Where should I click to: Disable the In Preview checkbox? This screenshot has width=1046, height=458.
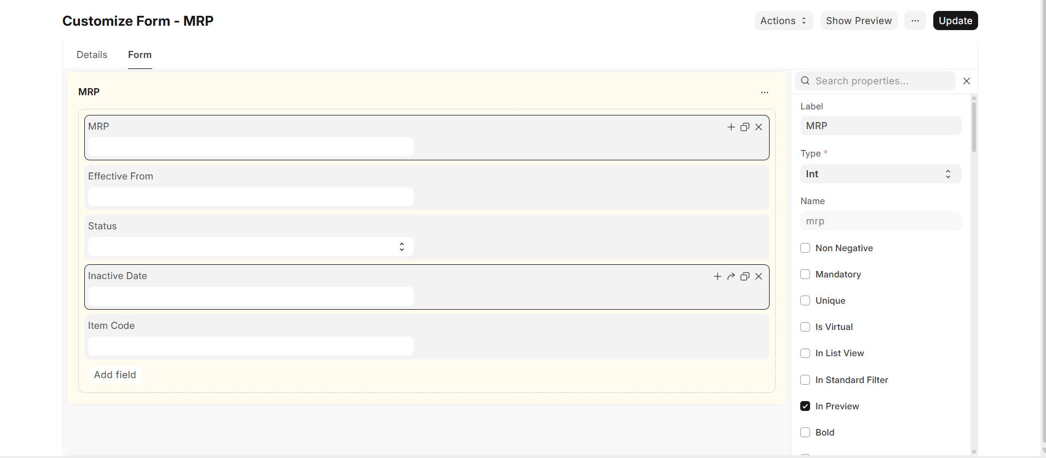coord(805,405)
